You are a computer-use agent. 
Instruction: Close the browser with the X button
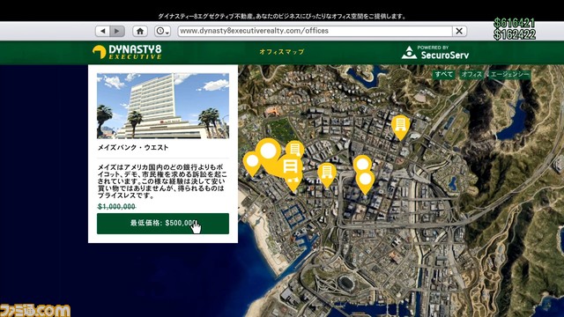click(x=459, y=32)
